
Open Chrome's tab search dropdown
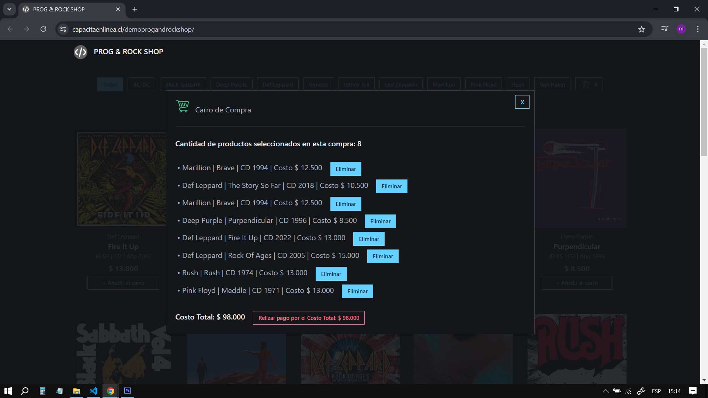point(9,9)
